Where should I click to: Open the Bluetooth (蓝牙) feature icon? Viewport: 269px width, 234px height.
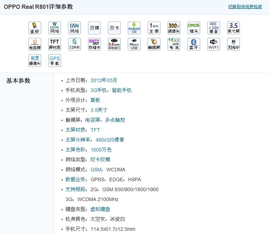[x=194, y=44]
